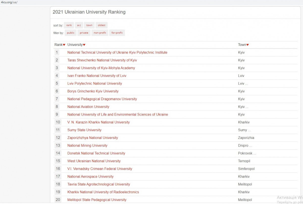The width and height of the screenshot is (303, 204).
Task: Open Kharkiv National University of Radioelectronics link
Action: point(103,192)
